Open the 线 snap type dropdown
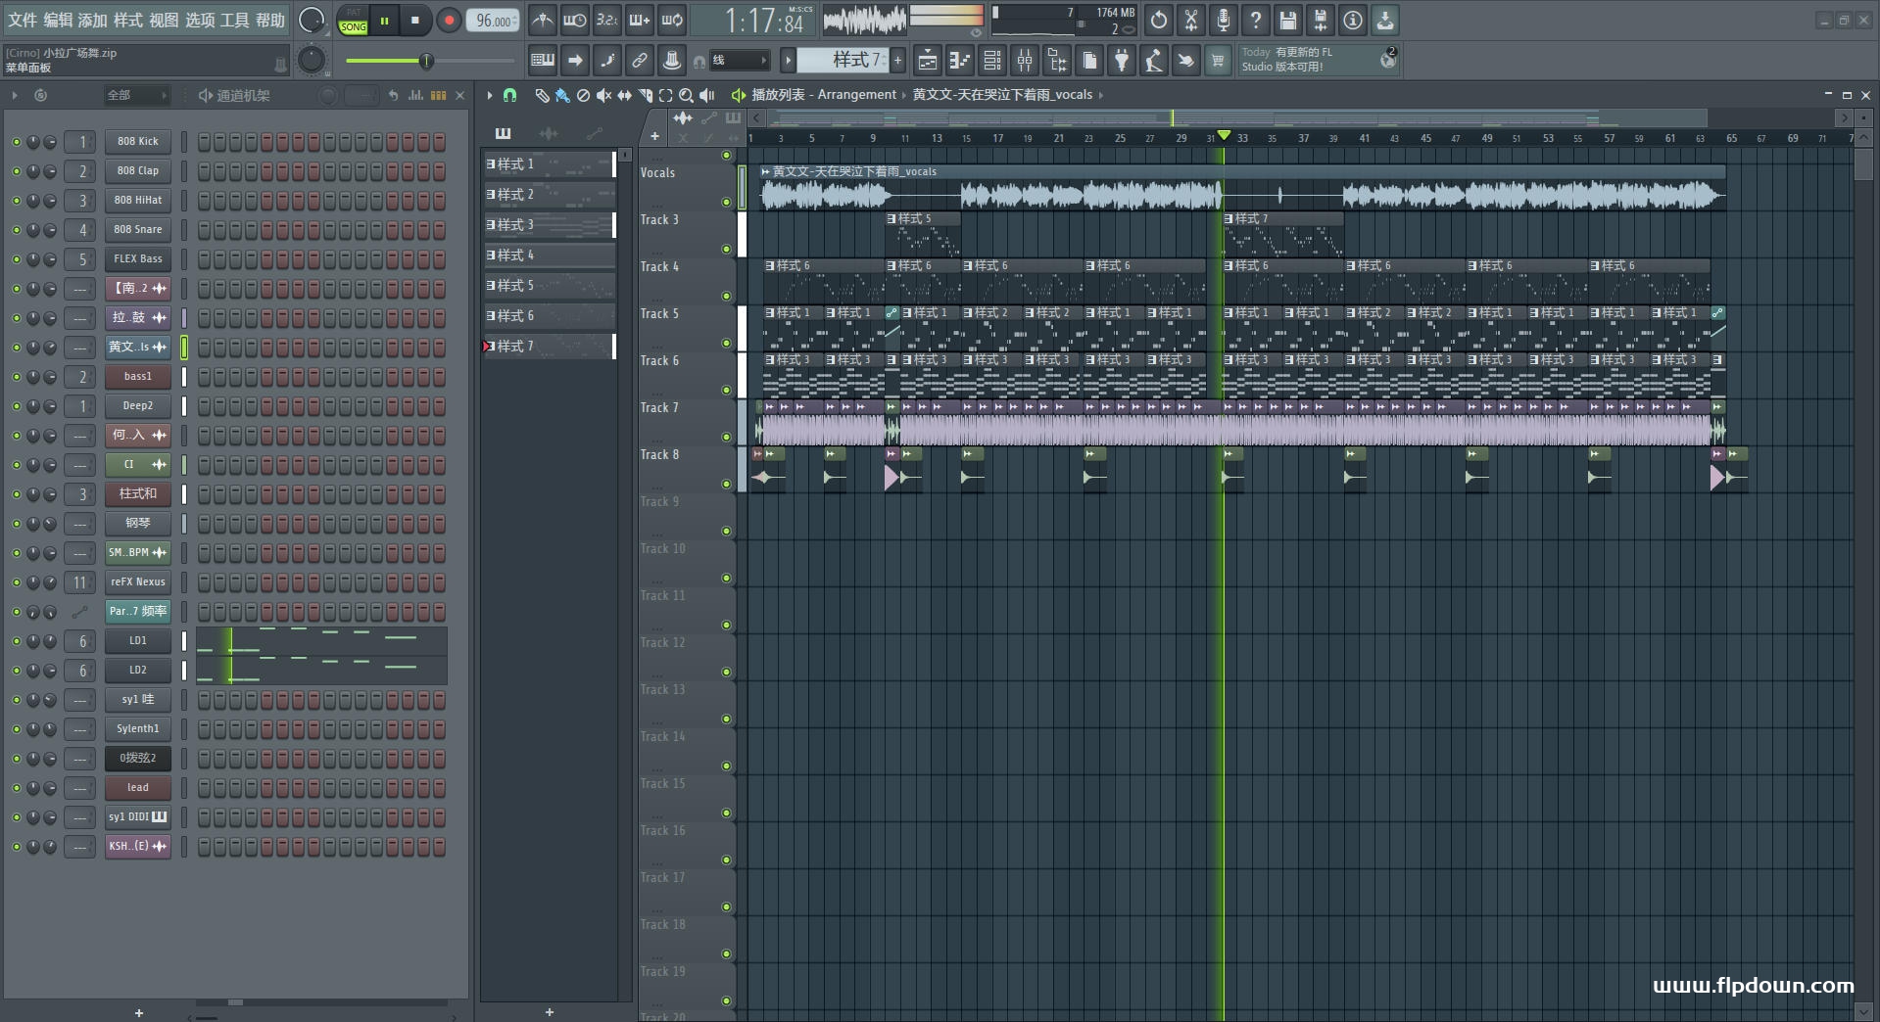This screenshot has height=1022, width=1880. tap(740, 61)
